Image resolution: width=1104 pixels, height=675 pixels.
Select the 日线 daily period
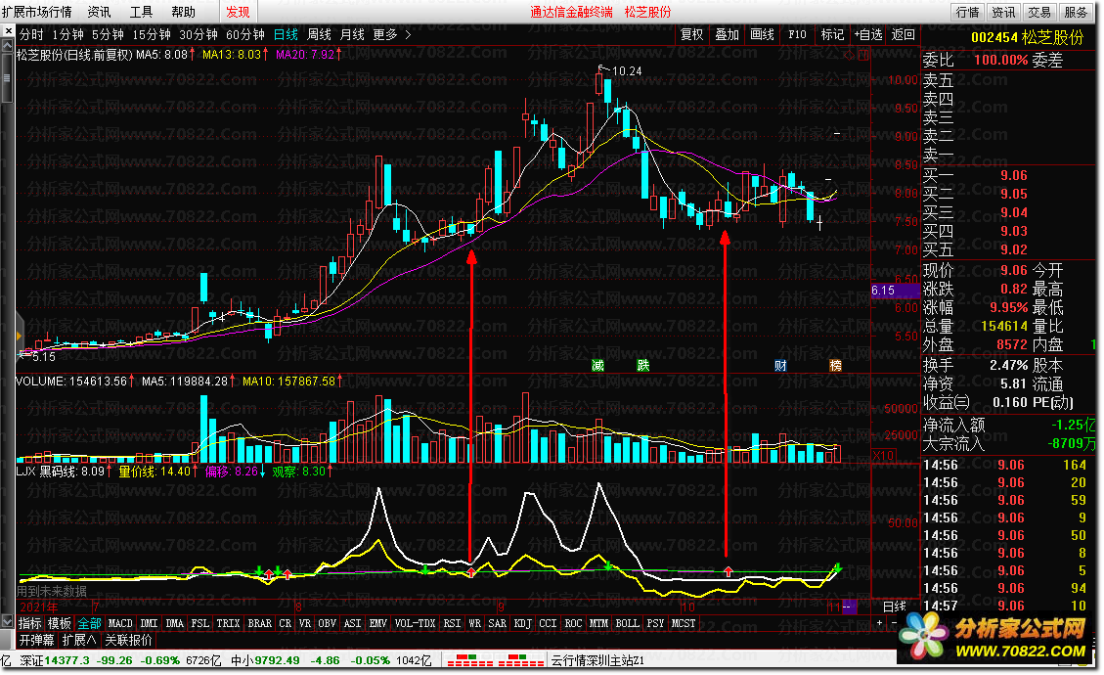(286, 34)
